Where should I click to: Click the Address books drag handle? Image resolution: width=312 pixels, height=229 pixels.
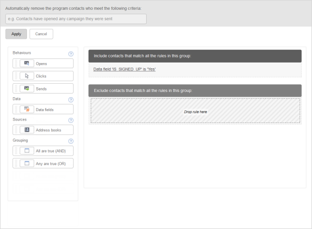(x=16, y=130)
